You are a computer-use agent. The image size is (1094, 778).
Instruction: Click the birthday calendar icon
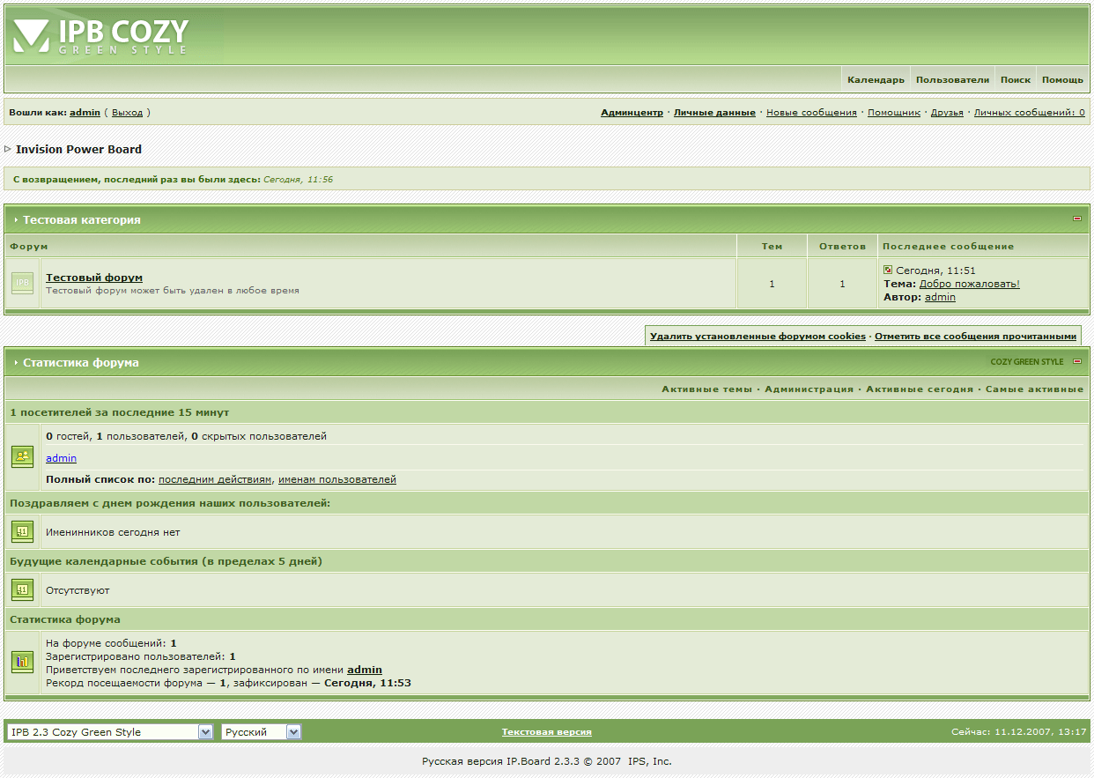tap(23, 532)
